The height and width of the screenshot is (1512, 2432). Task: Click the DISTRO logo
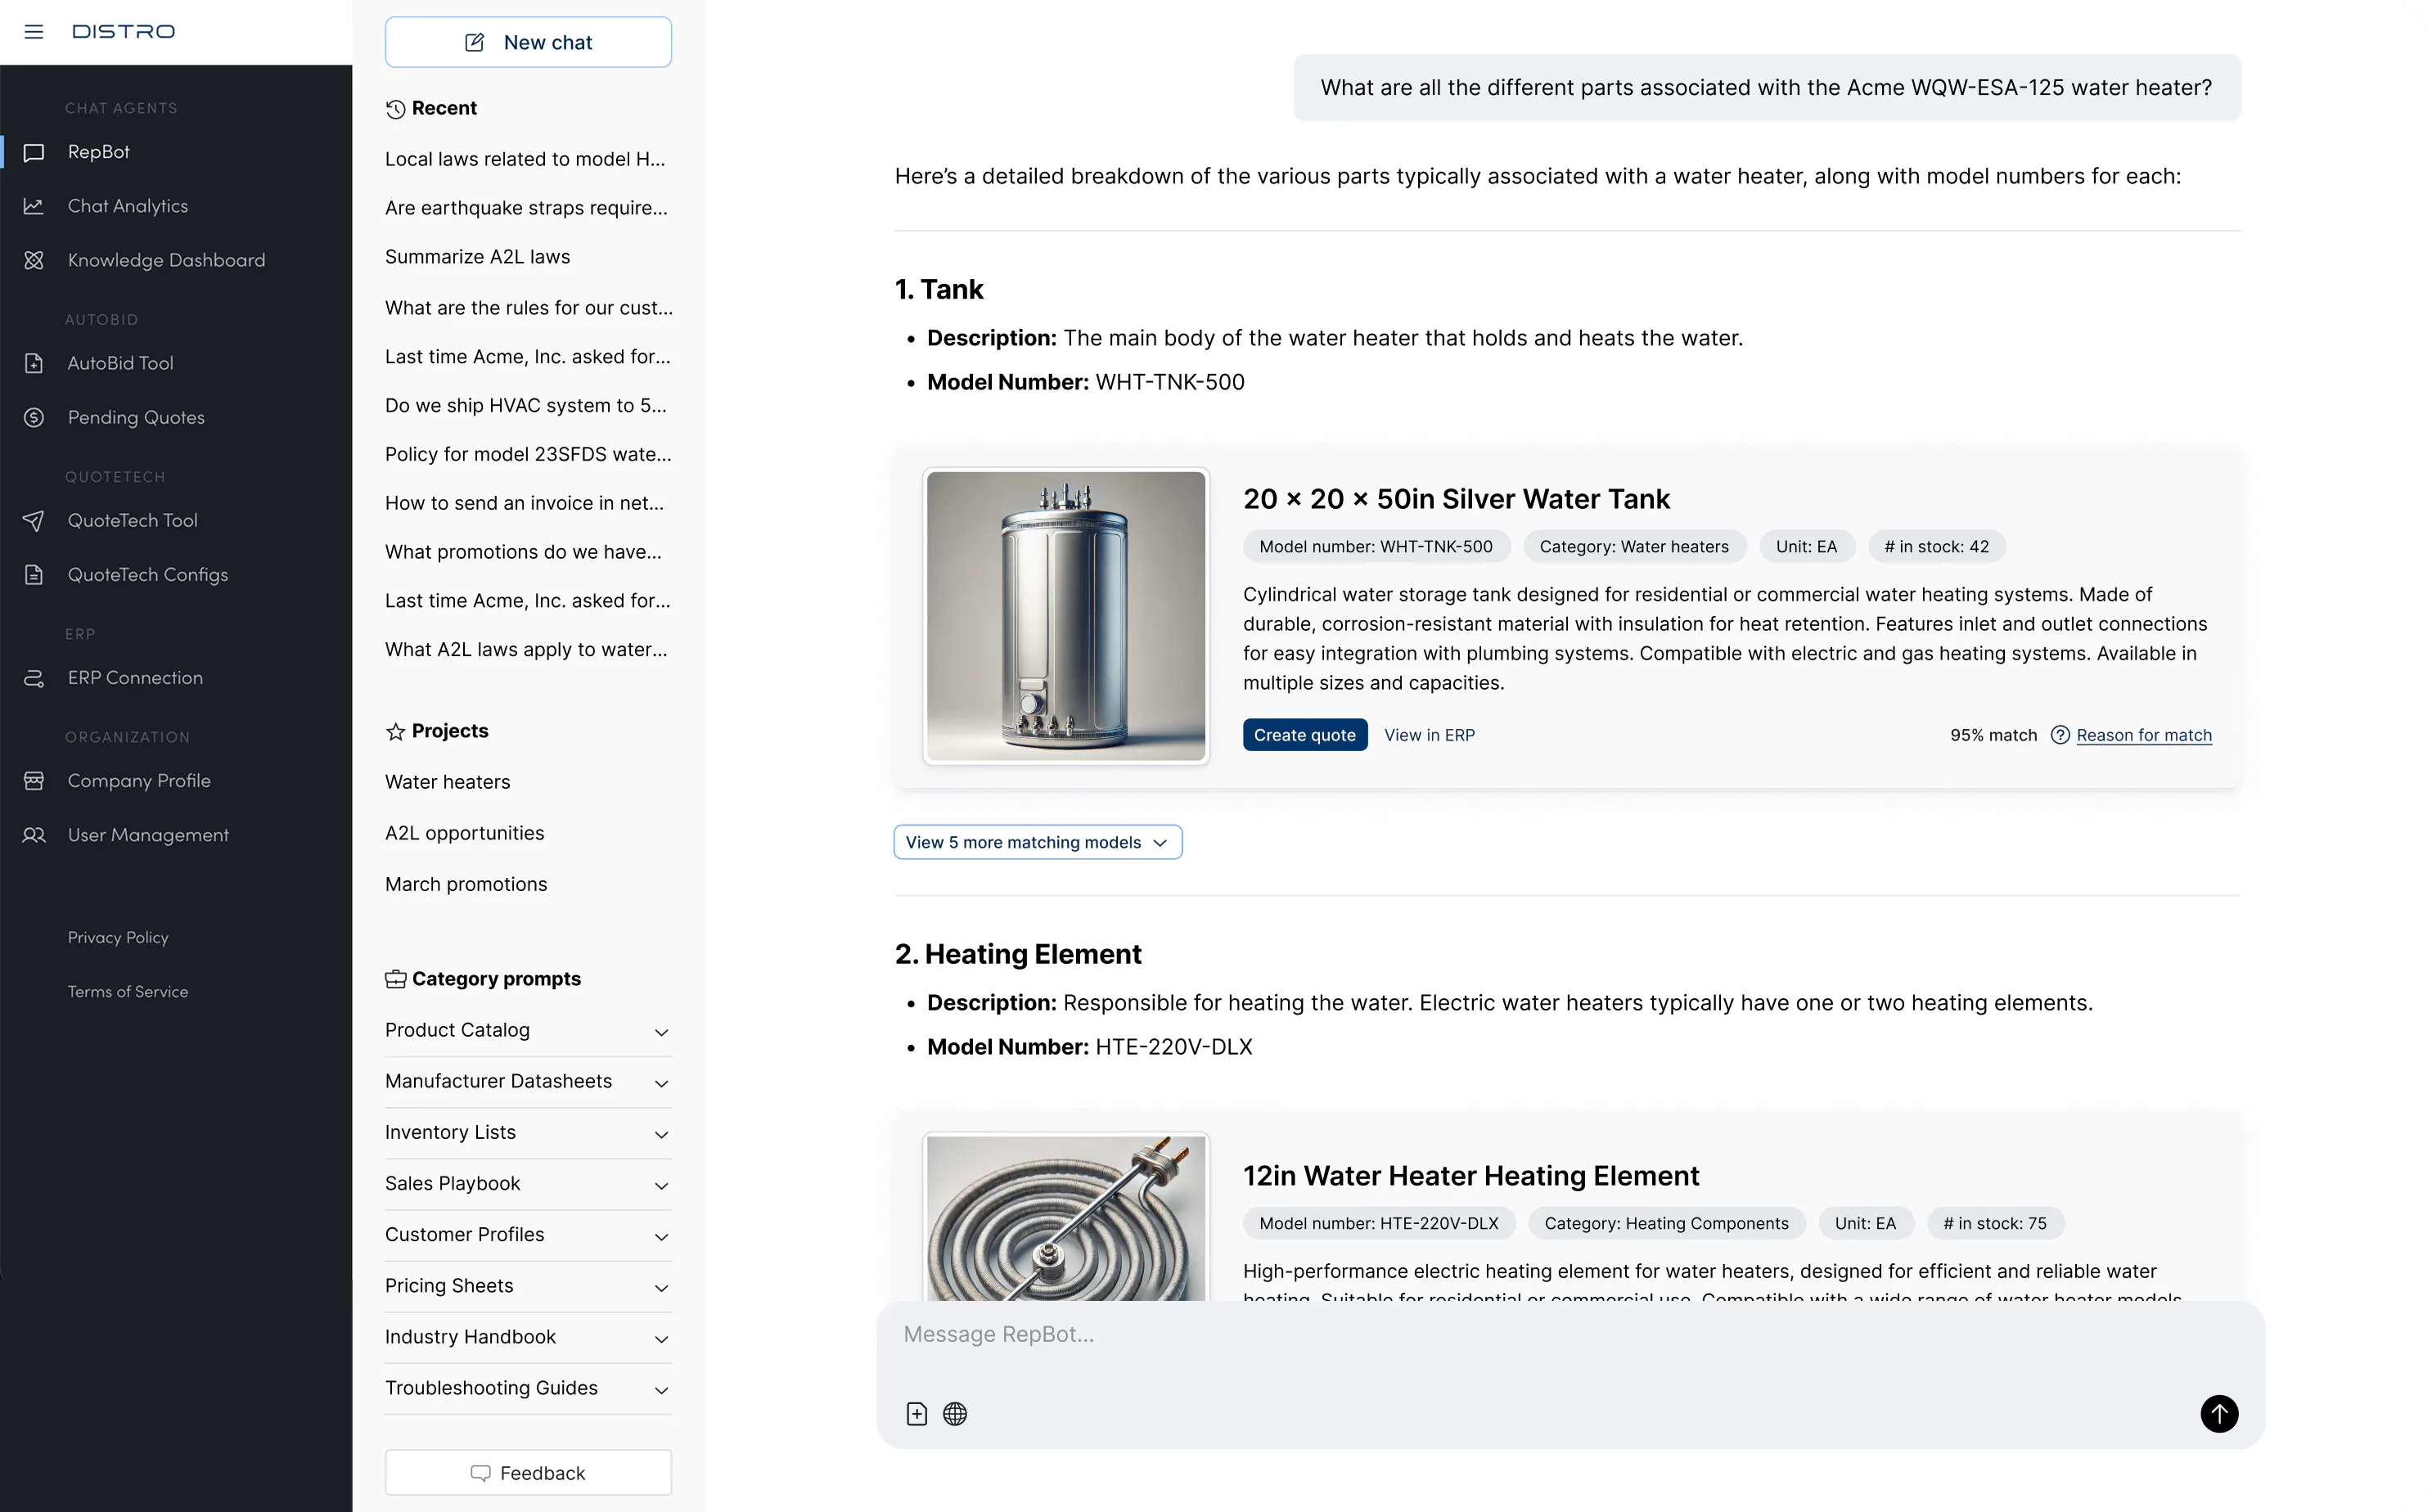tap(123, 31)
